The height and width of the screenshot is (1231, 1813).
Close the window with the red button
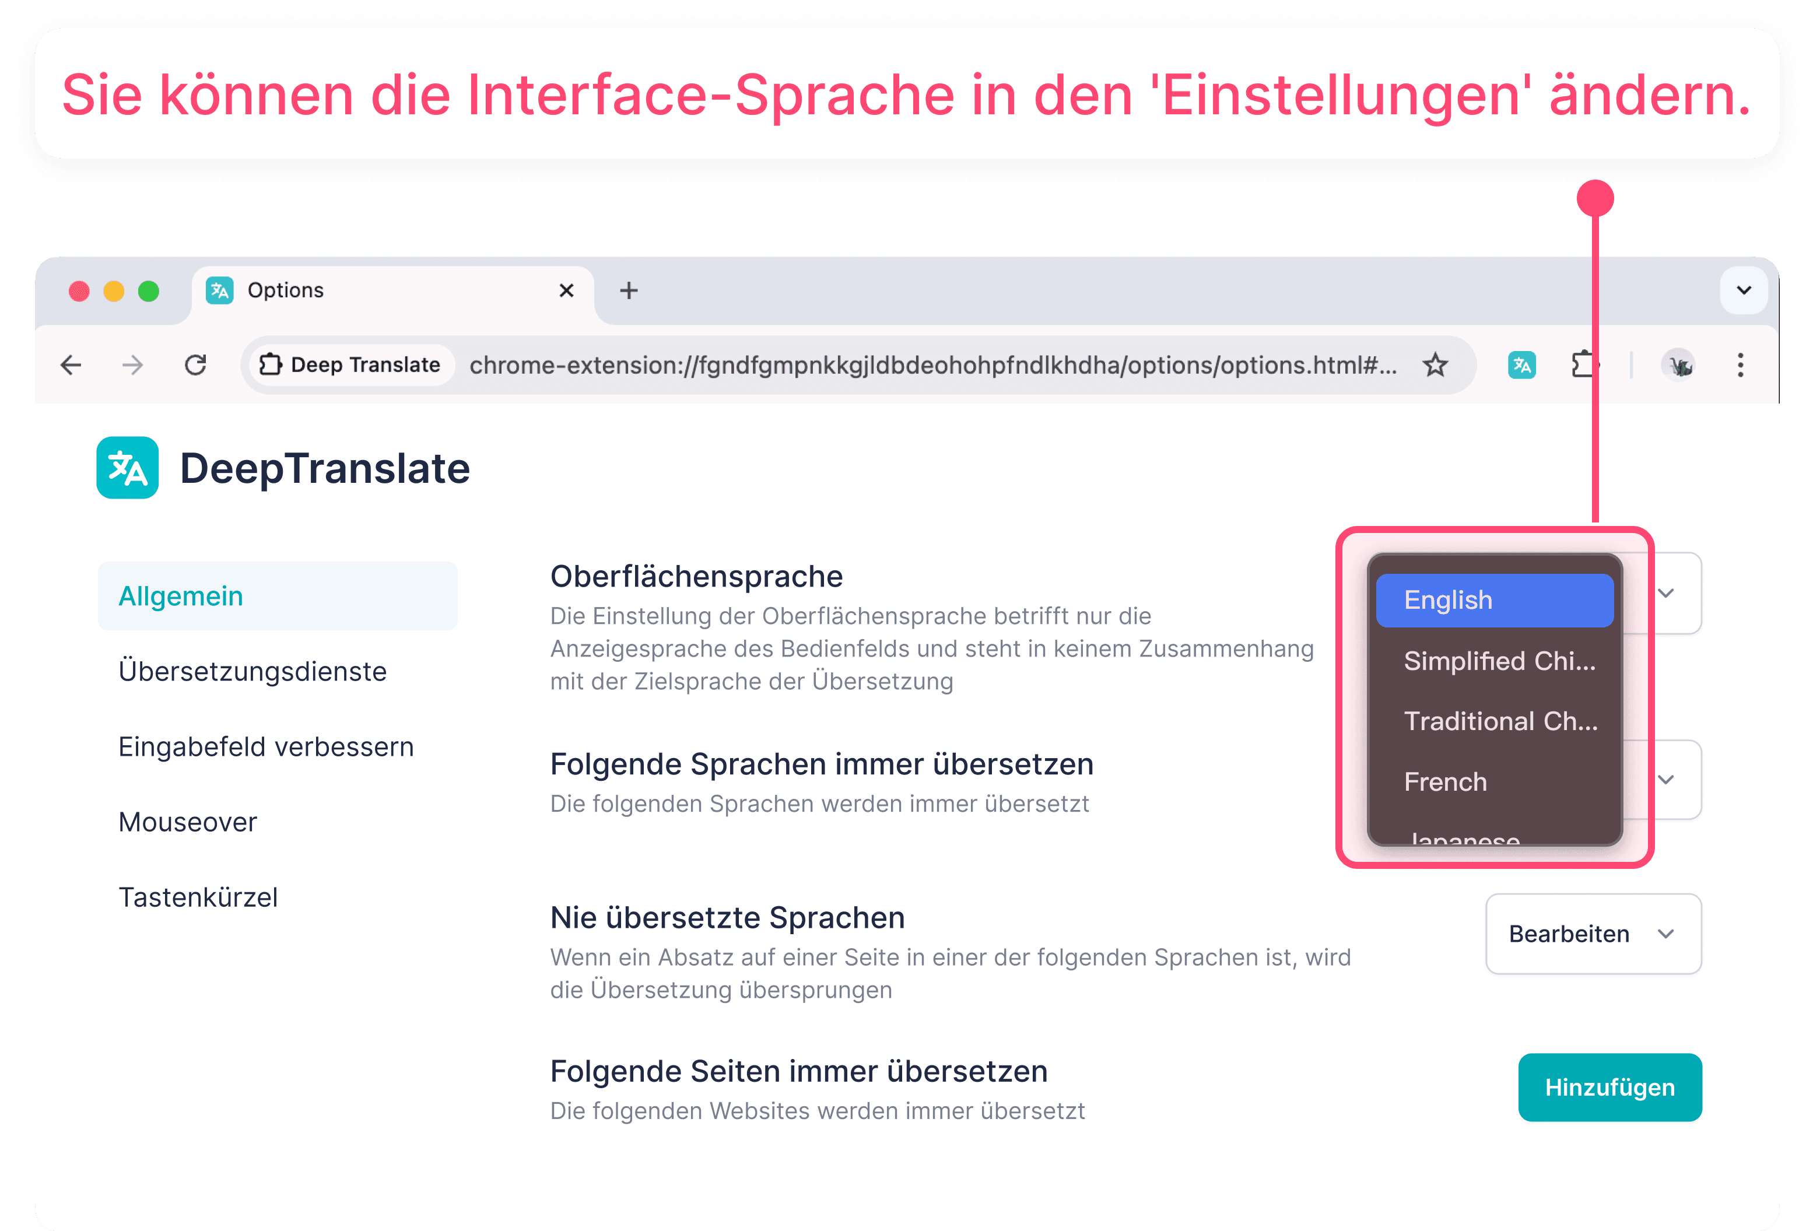coord(79,291)
